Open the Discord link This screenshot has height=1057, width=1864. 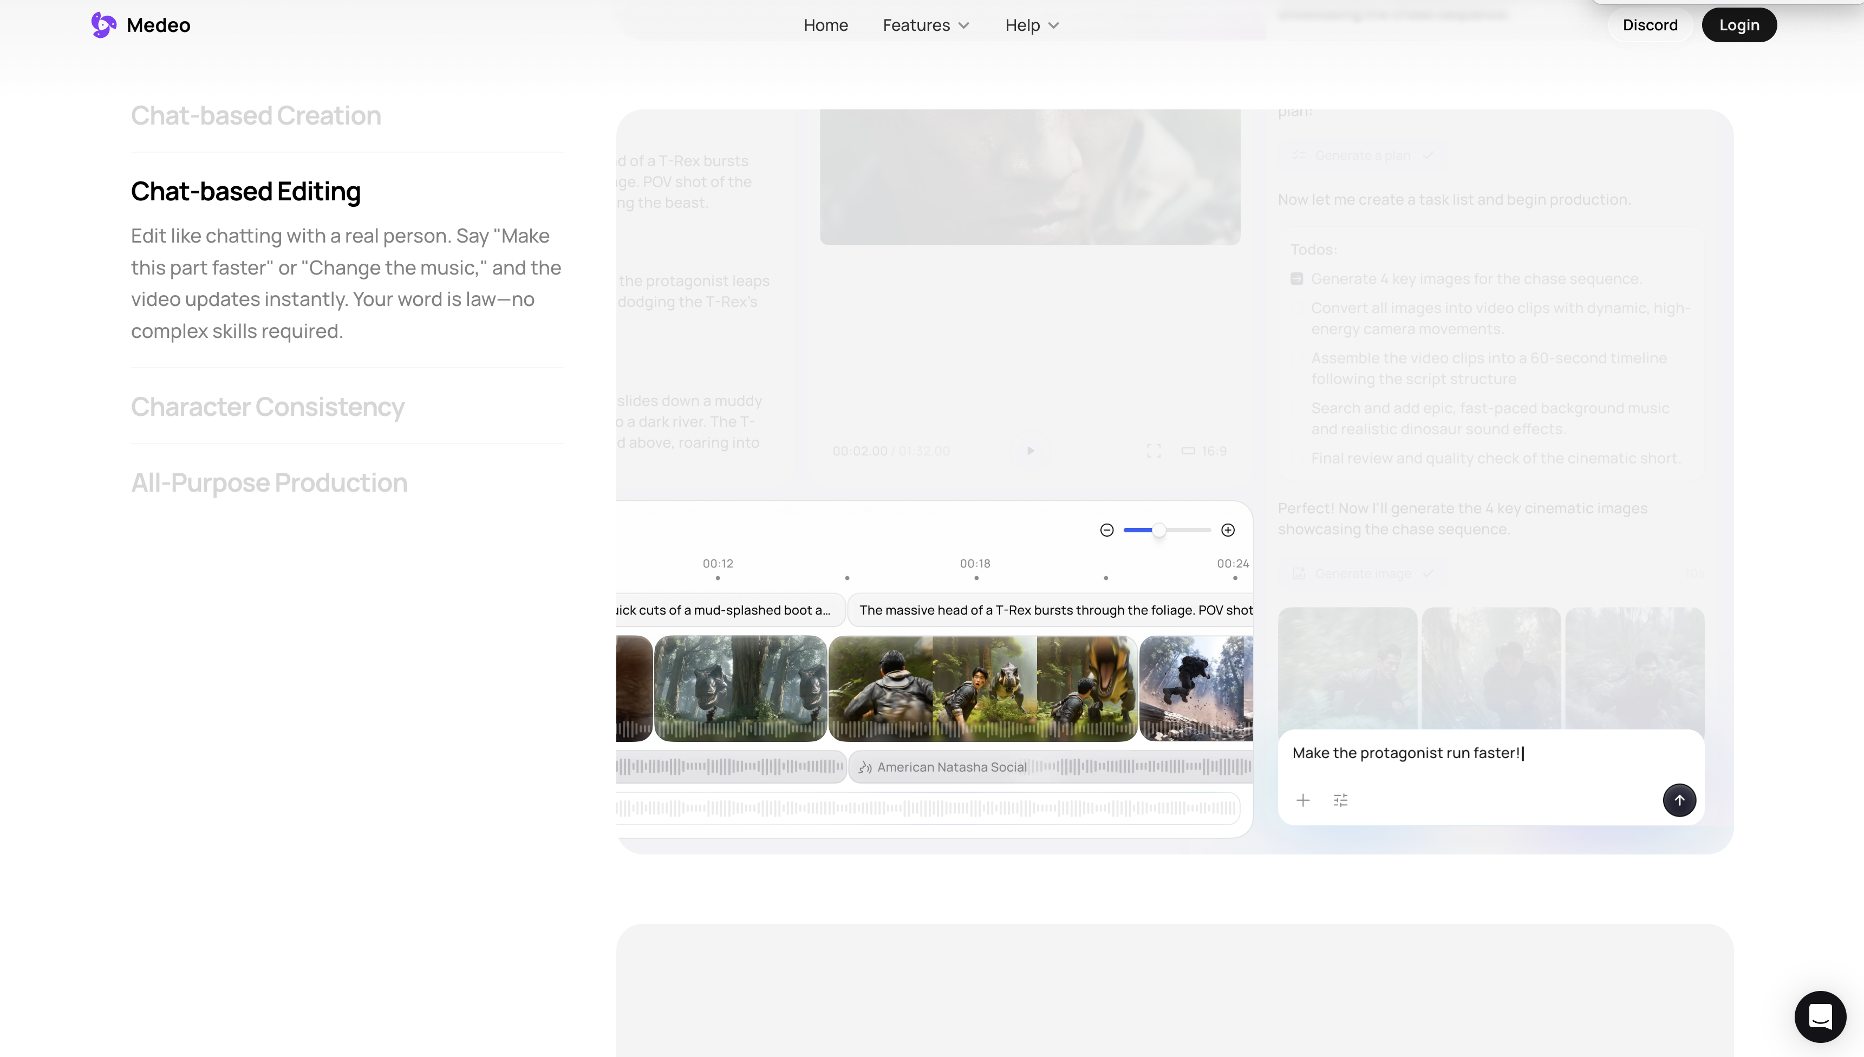pos(1649,25)
